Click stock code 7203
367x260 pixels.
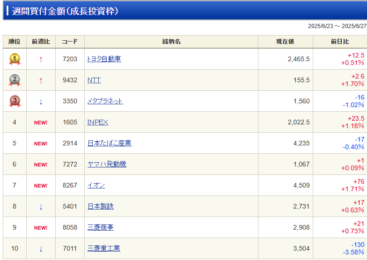[70, 59]
